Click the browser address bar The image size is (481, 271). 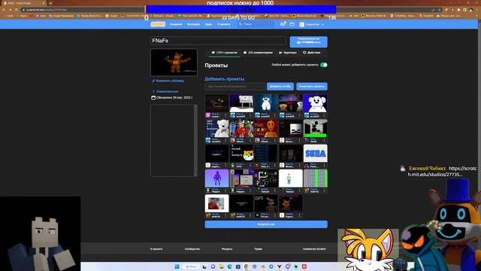pyautogui.click(x=83, y=10)
